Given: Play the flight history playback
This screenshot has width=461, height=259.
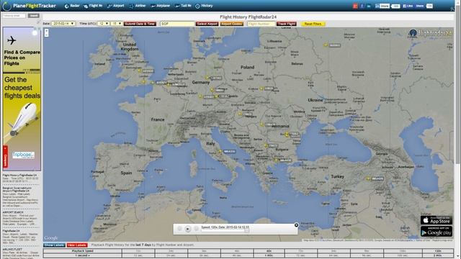Looking at the screenshot, I should pos(187,229).
